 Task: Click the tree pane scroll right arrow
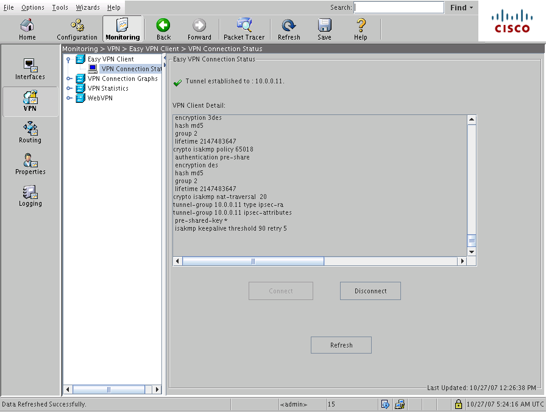coord(157,389)
